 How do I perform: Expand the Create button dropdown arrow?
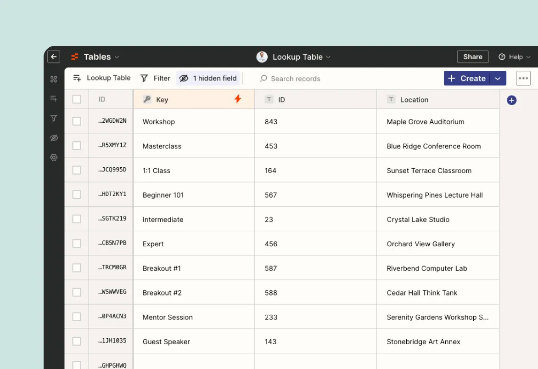coord(498,78)
